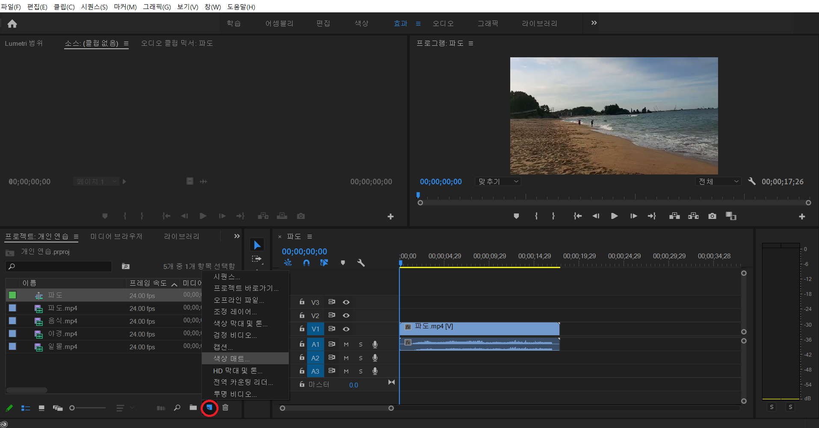Choose 조정 레이어... from new item menu

tap(245, 312)
